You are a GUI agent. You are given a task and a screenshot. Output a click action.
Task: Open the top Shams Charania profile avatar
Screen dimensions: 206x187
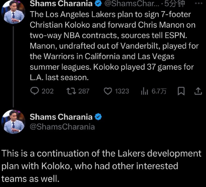click(x=13, y=12)
